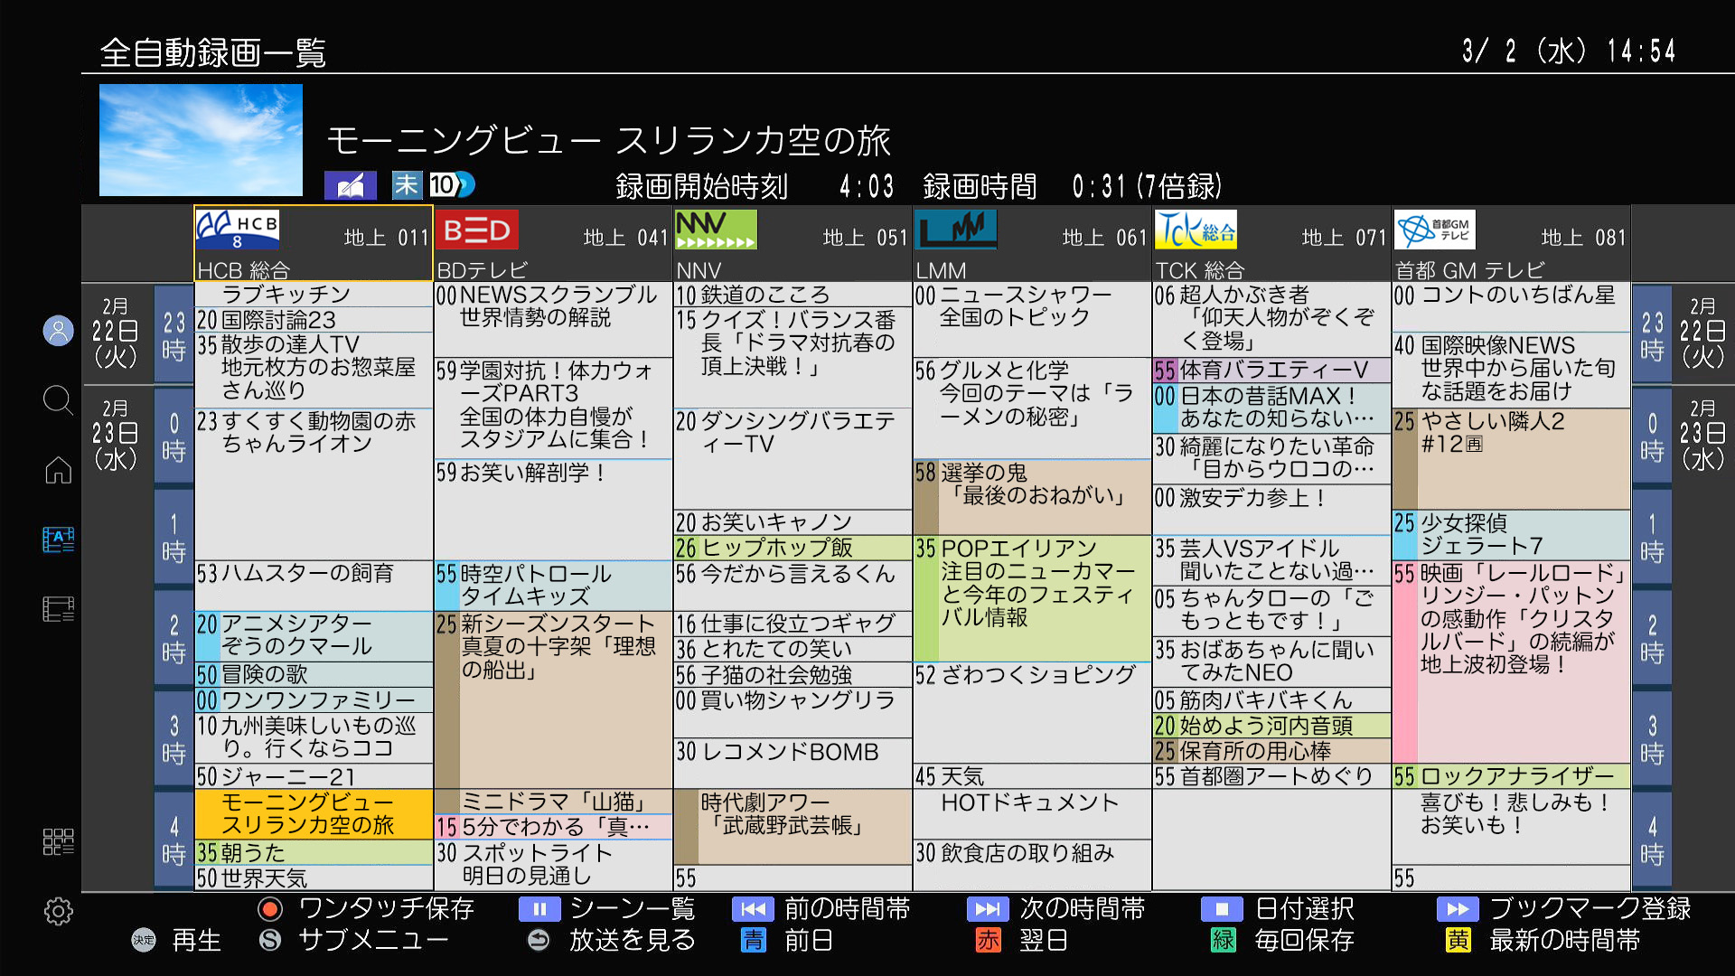Click the search magnifier icon
This screenshot has width=1735, height=976.
point(58,399)
